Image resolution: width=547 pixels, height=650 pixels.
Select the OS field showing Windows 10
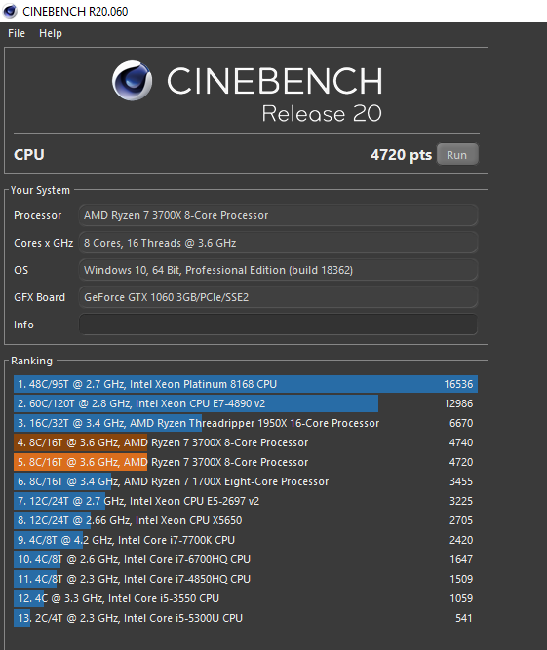point(278,270)
